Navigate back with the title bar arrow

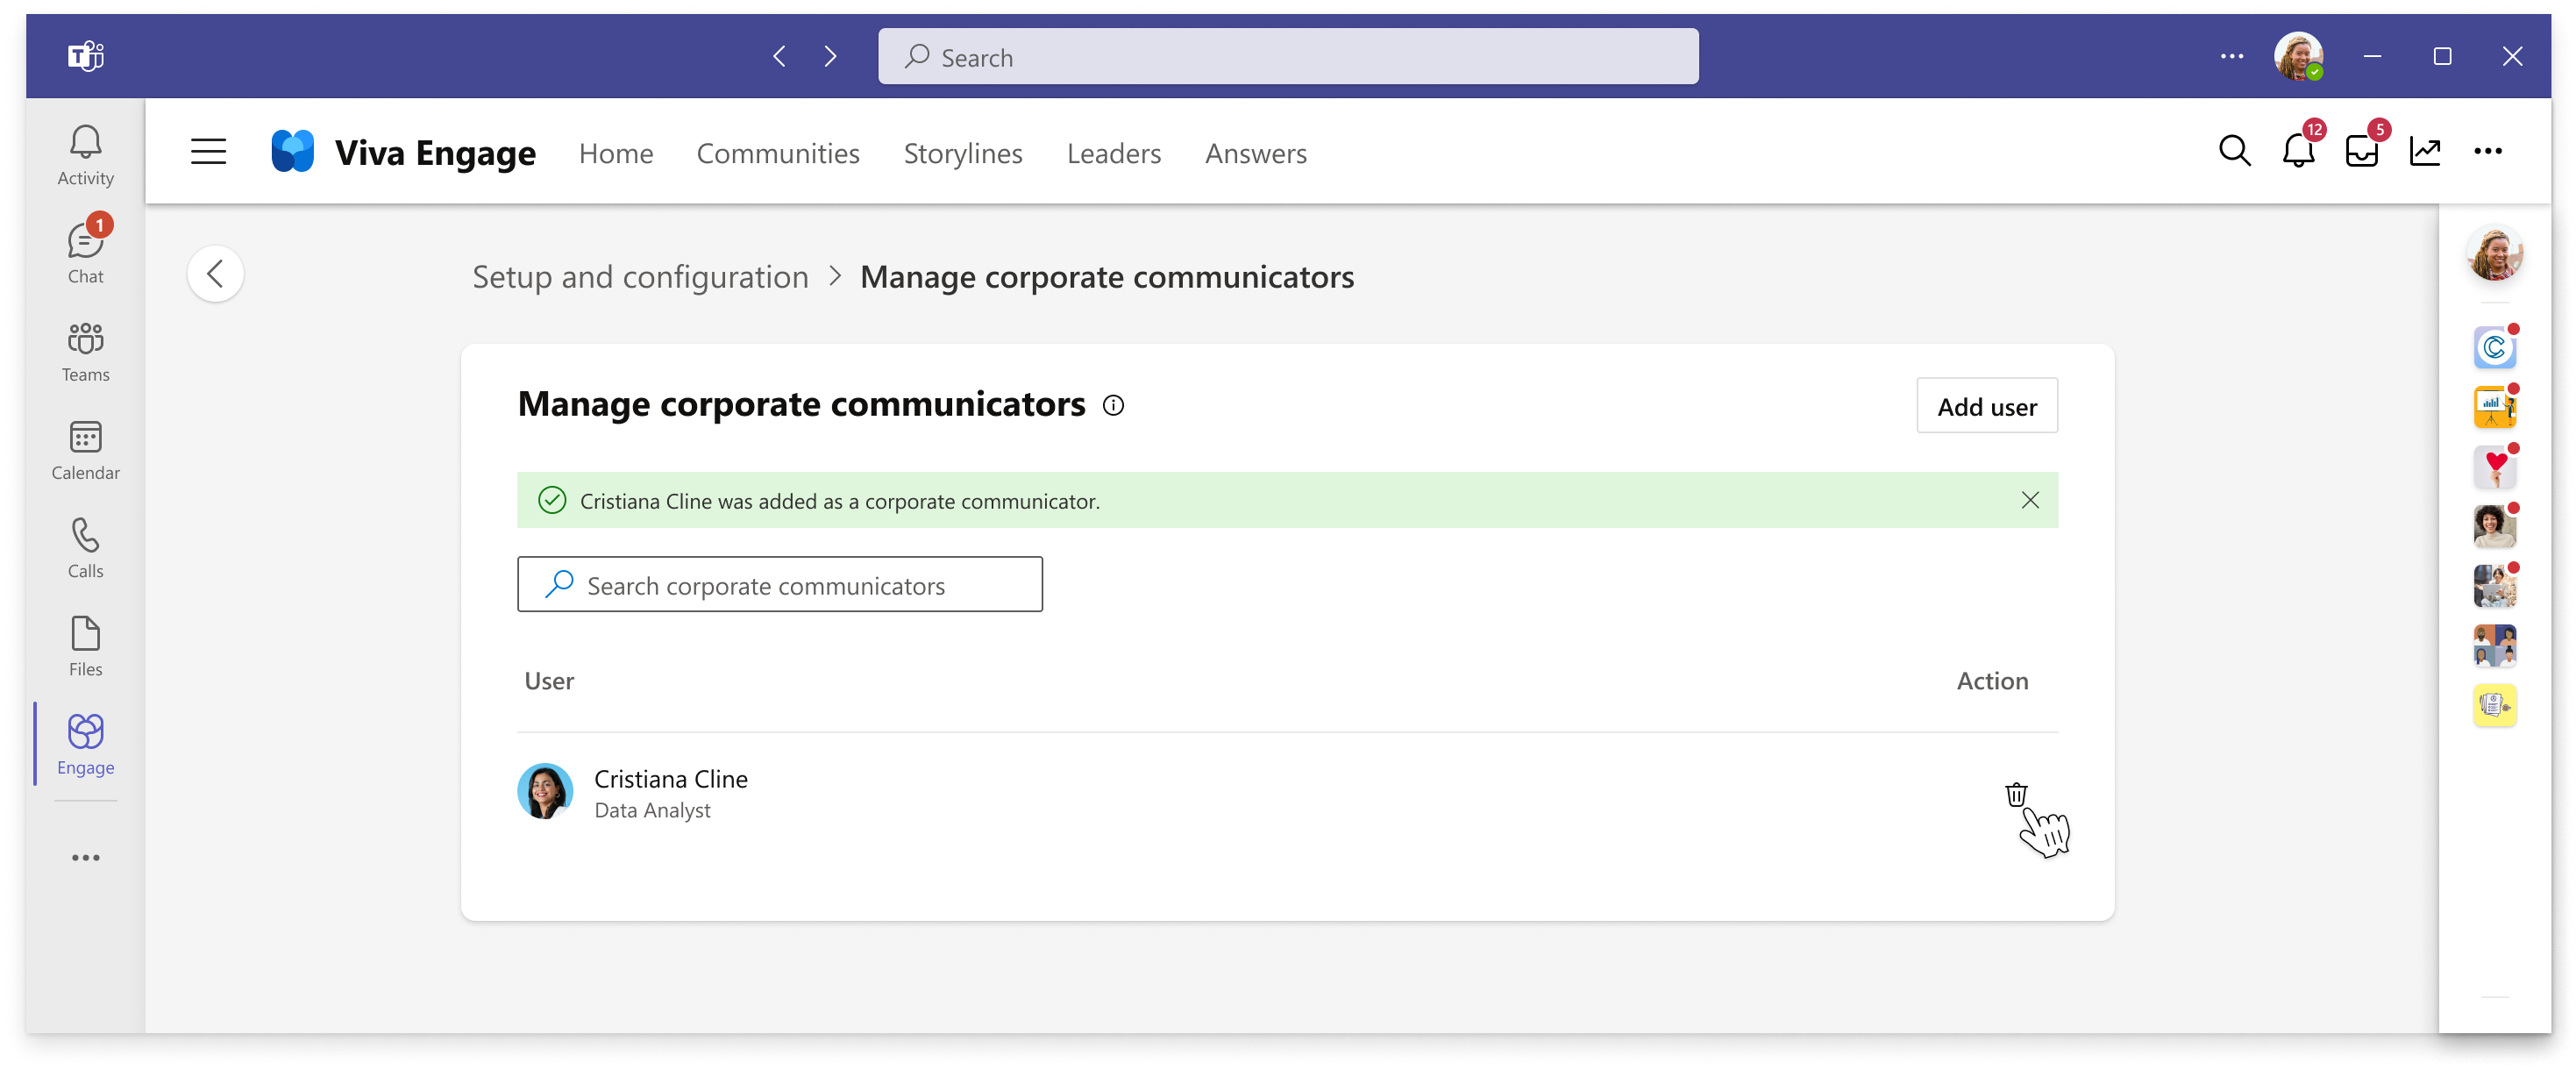[779, 56]
